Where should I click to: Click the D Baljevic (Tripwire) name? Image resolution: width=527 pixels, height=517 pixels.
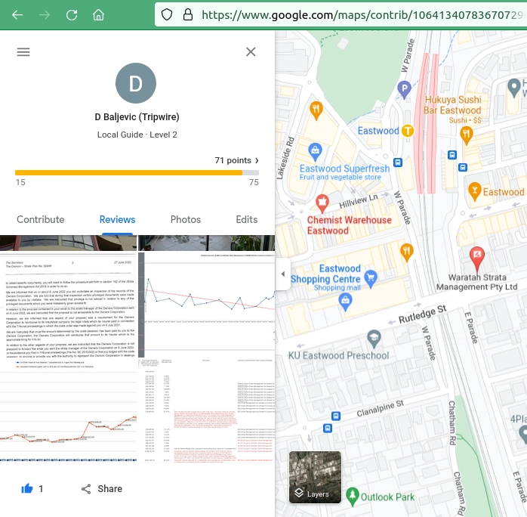(137, 117)
